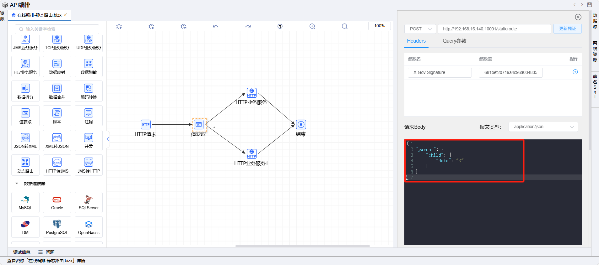The height and width of the screenshot is (265, 599).
Task: Collapse the left component palette panel
Action: click(x=108, y=139)
